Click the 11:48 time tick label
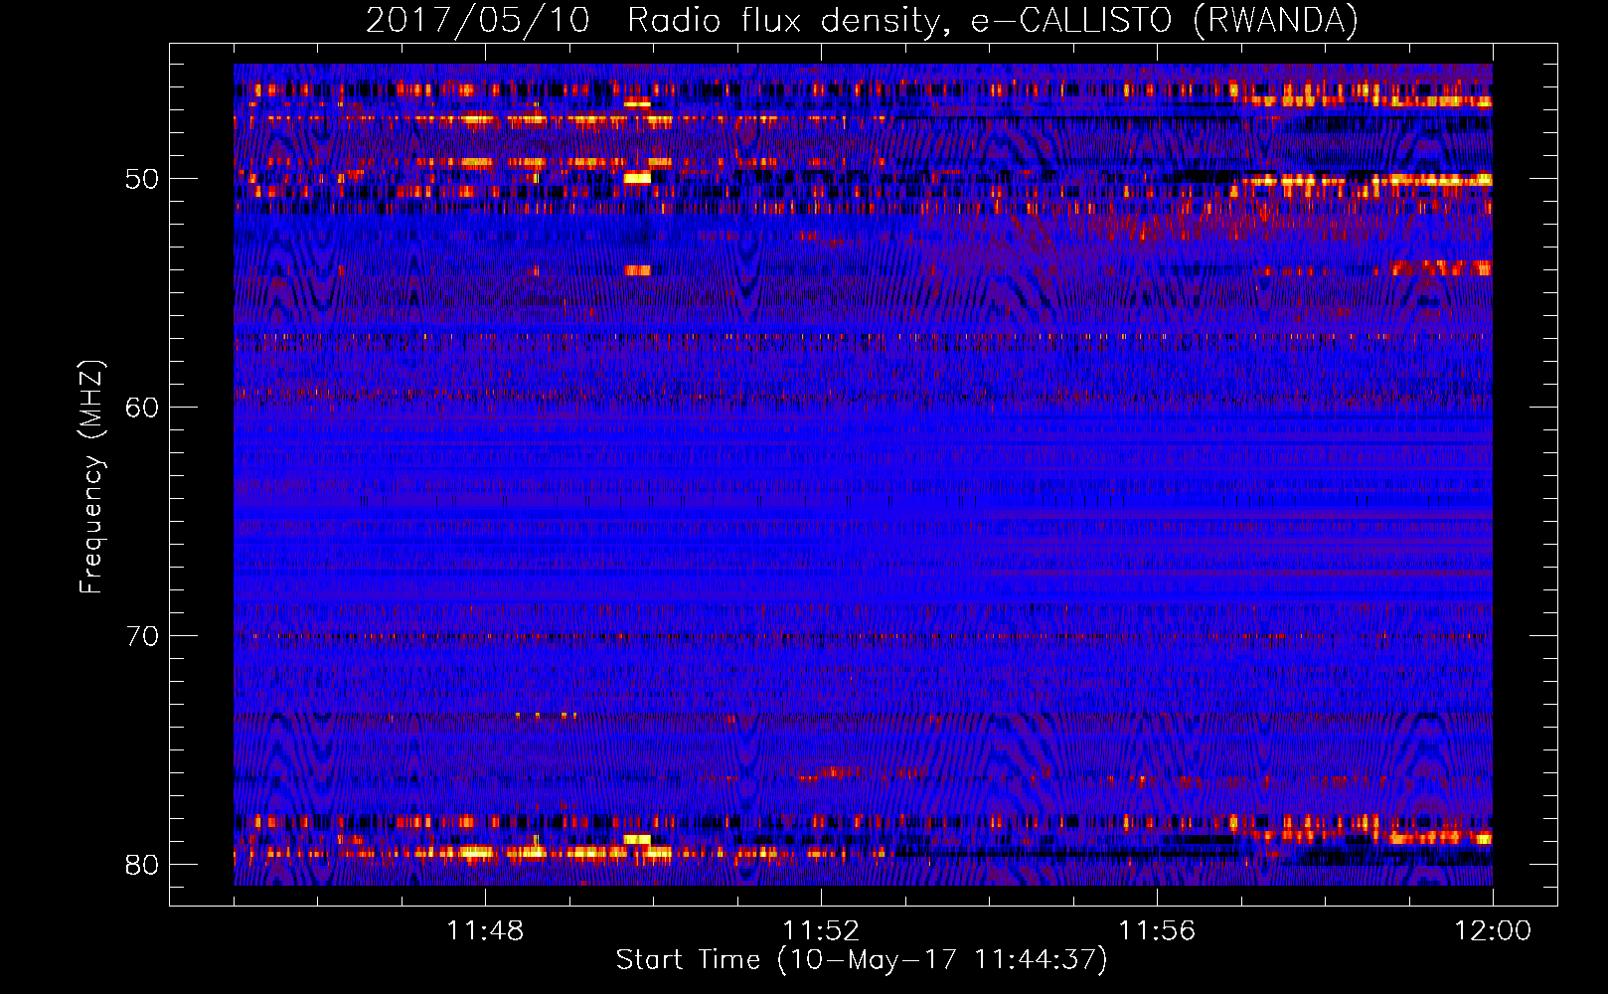The image size is (1608, 994). tap(485, 931)
